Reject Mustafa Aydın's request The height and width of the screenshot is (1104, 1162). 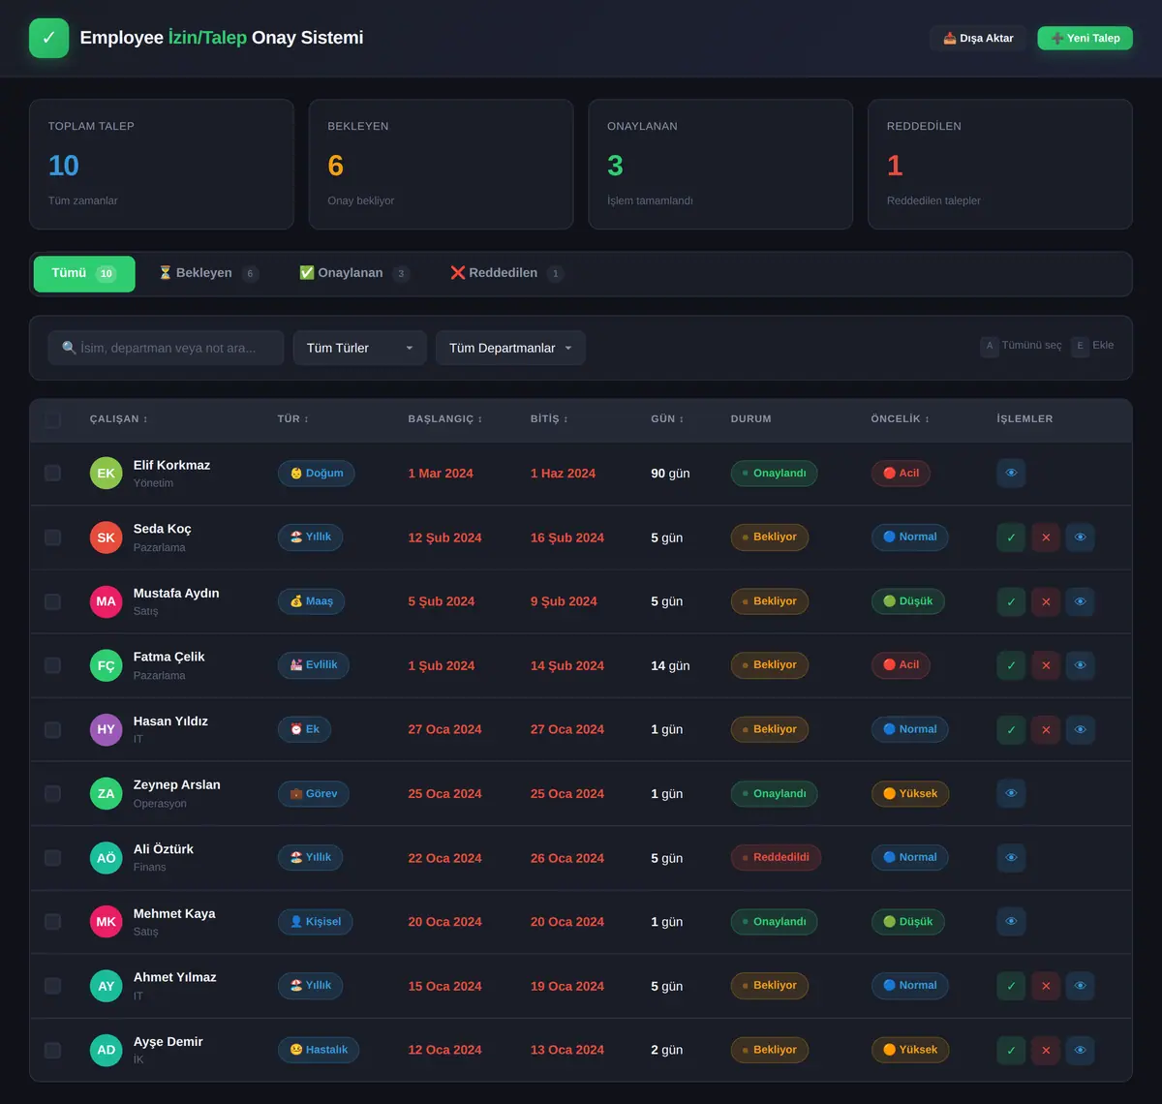click(x=1046, y=601)
